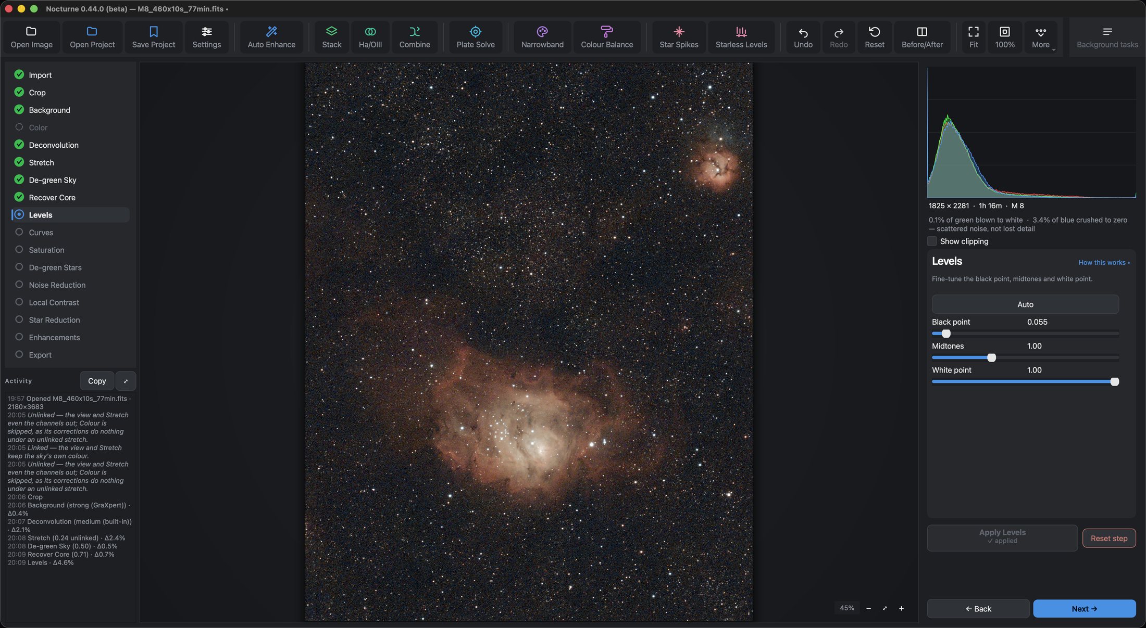Select the Star Reduction workflow step
The height and width of the screenshot is (628, 1146).
click(x=70, y=320)
